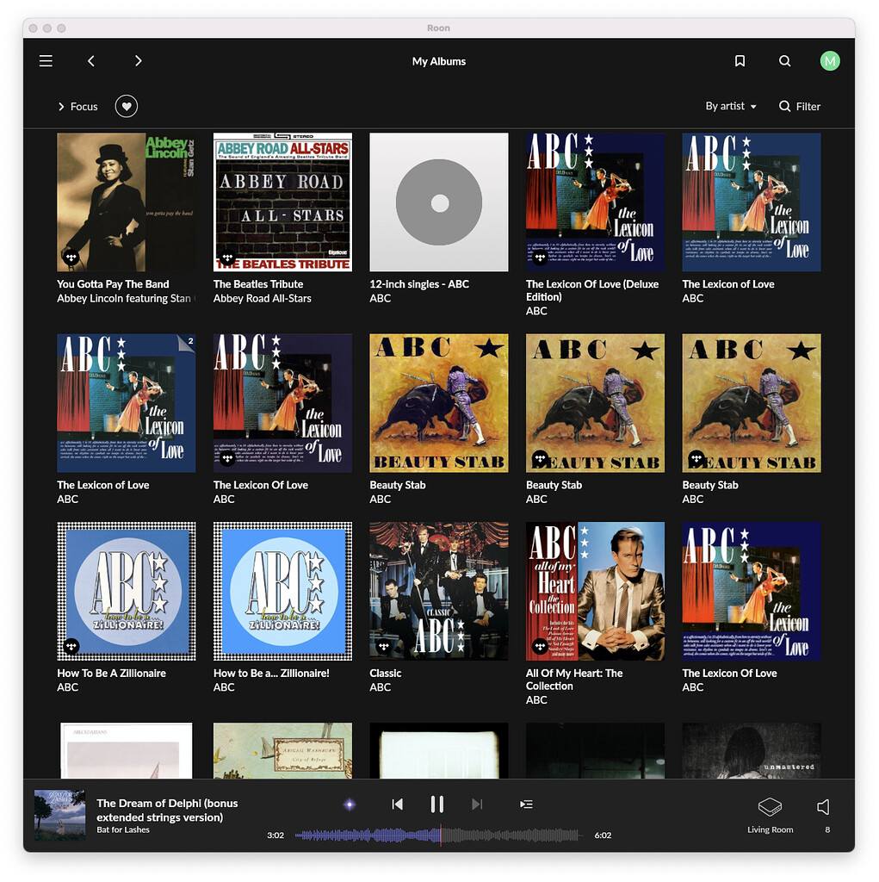
Task: Seek within the waveform progress bar
Action: (x=439, y=835)
